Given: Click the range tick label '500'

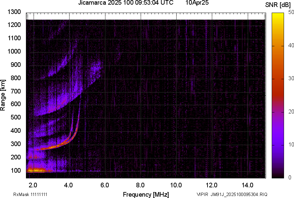Looking at the screenshot, I should (16, 117).
